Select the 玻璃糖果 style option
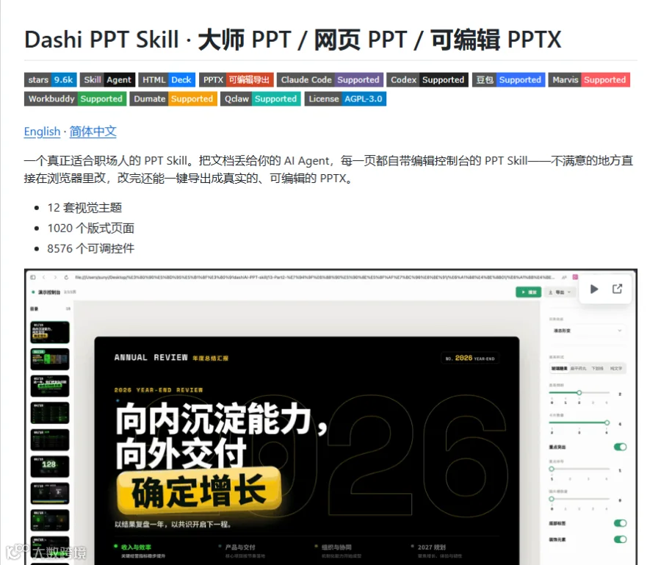This screenshot has width=661, height=565. 559,369
